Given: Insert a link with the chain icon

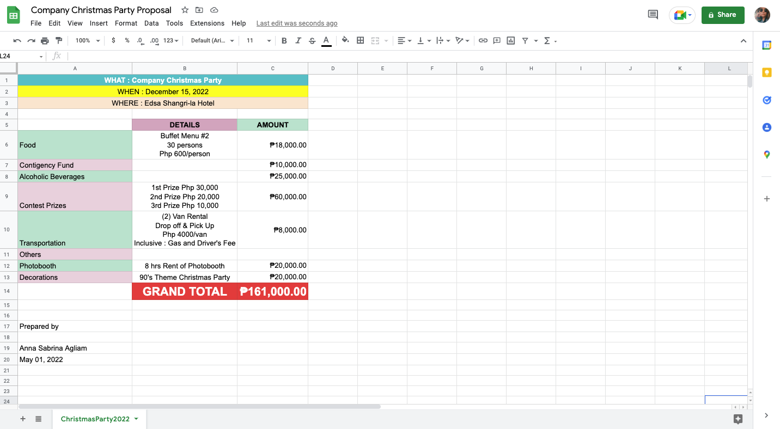Looking at the screenshot, I should [483, 41].
